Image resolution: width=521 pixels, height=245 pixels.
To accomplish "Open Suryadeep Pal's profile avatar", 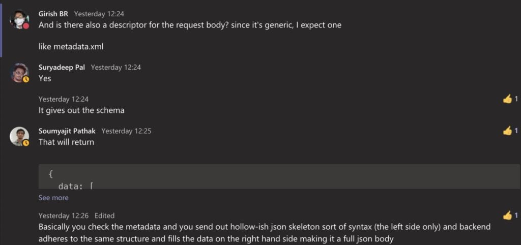I will [x=19, y=73].
